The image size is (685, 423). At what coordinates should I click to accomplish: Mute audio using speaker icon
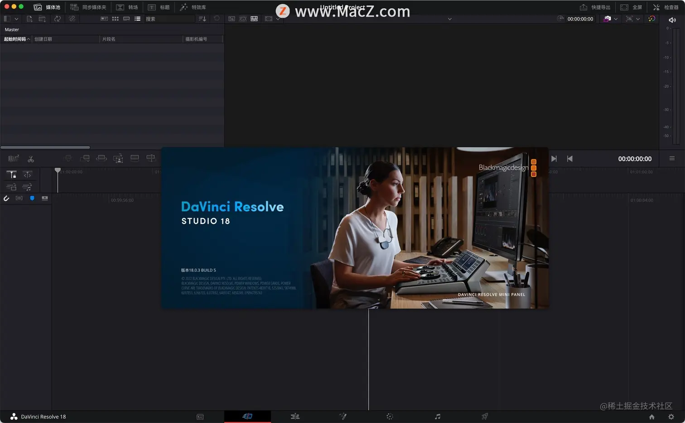672,20
